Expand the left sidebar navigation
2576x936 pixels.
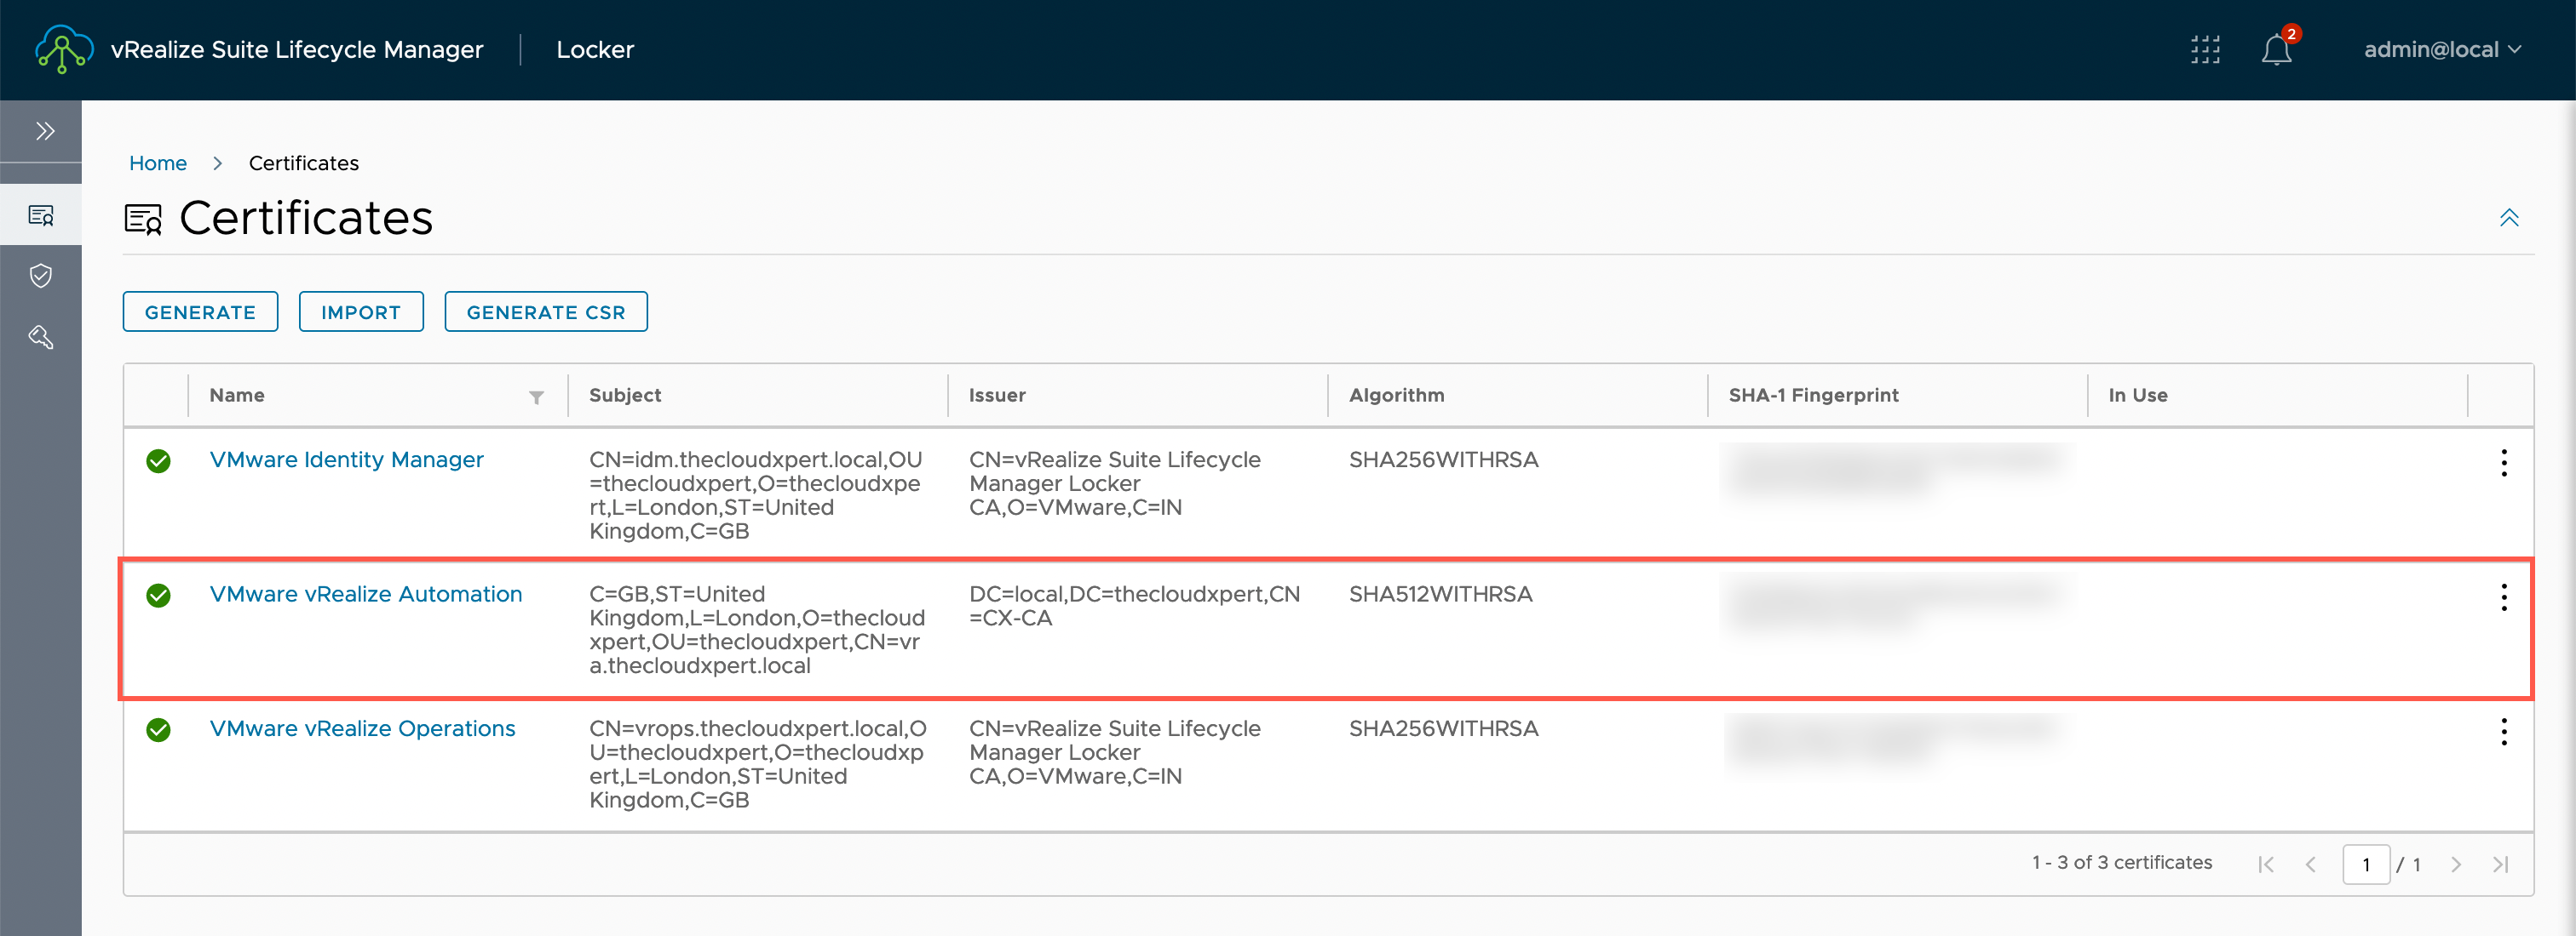pyautogui.click(x=44, y=131)
